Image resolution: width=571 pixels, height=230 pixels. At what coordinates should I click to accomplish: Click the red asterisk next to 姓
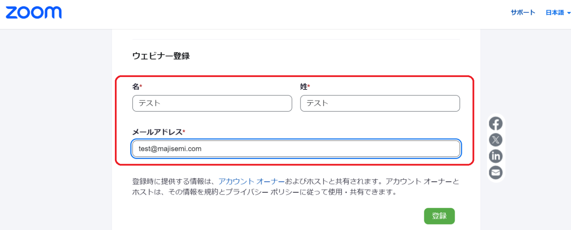pyautogui.click(x=309, y=86)
